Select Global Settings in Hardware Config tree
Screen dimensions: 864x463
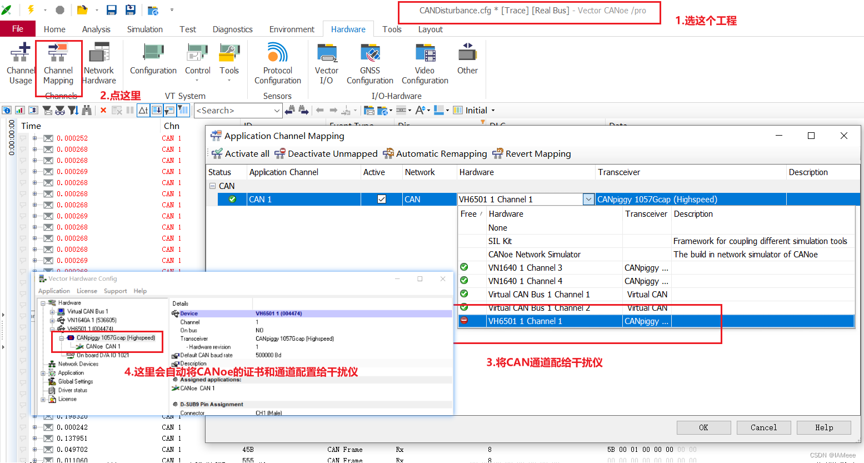[76, 381]
